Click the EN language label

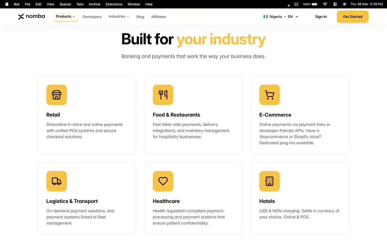tap(290, 17)
